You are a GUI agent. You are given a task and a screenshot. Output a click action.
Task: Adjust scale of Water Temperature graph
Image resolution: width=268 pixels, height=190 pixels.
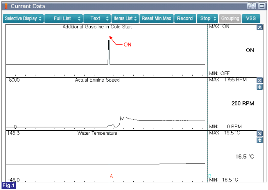click(x=260, y=140)
